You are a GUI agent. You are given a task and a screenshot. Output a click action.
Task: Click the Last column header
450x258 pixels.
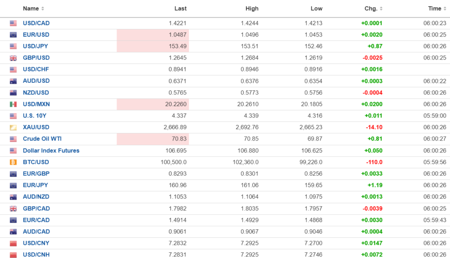coord(180,8)
